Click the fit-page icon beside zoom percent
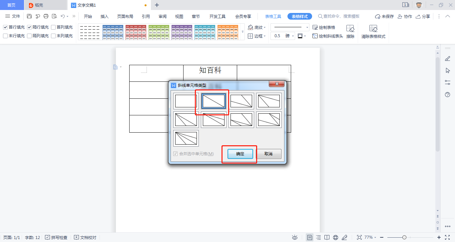 [359, 237]
